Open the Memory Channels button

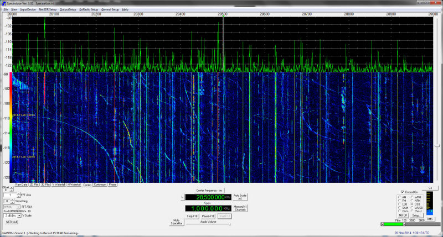240,208
